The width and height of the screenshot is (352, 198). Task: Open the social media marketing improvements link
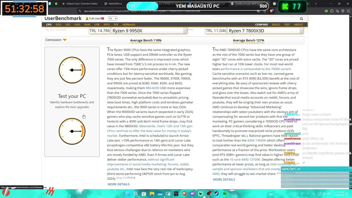[x=148, y=164]
